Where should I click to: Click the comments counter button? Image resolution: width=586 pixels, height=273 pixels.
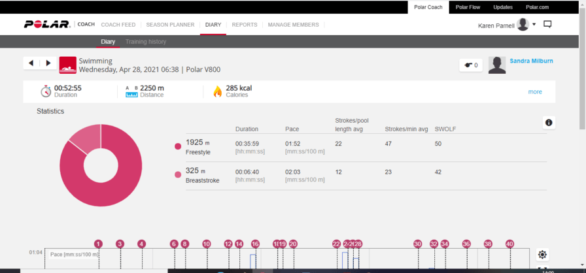click(471, 65)
